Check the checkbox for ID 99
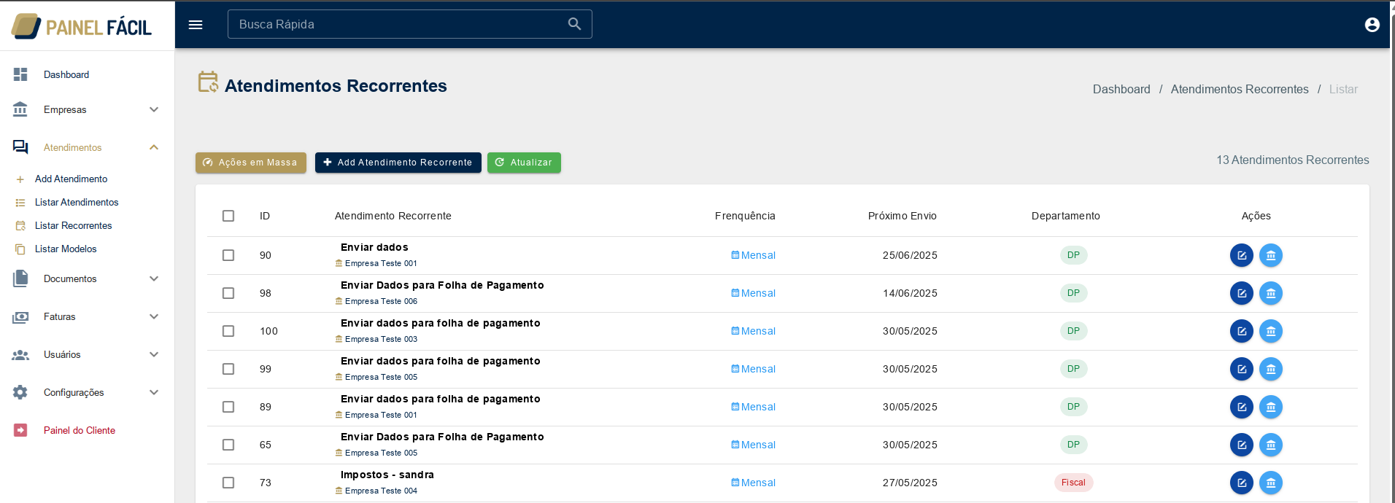This screenshot has width=1395, height=503. point(228,369)
